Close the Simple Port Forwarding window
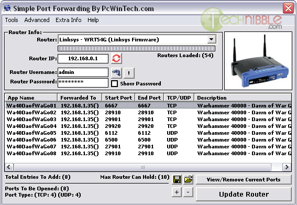The height and width of the screenshot is (205, 297). pos(288,8)
